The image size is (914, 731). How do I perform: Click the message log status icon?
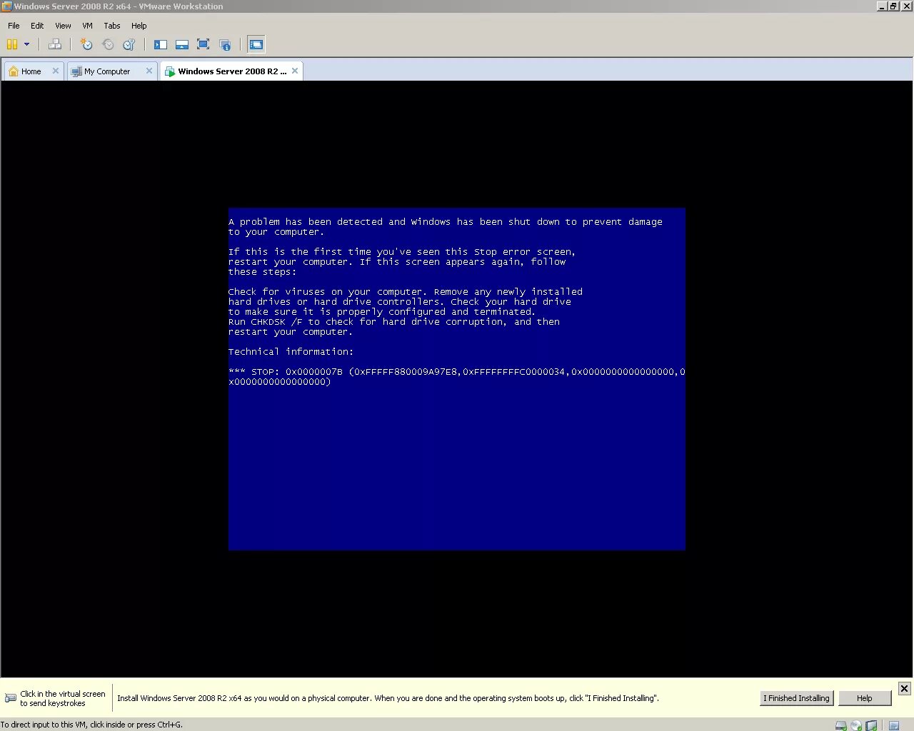[893, 725]
